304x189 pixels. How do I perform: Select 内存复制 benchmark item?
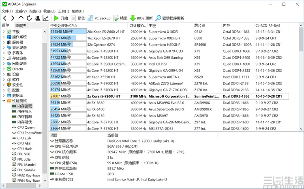(x=22, y=117)
